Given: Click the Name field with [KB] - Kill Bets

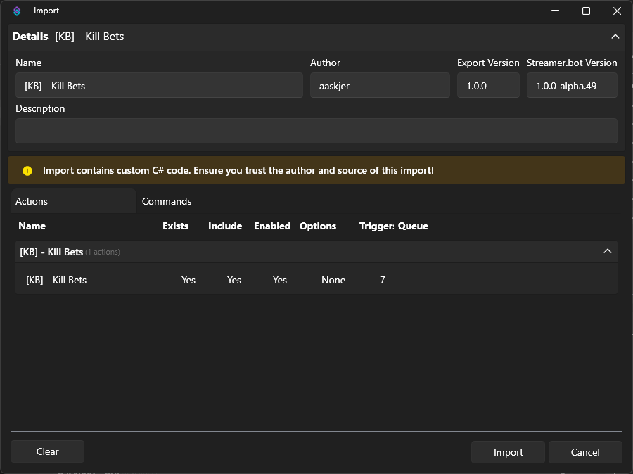Looking at the screenshot, I should (x=159, y=86).
